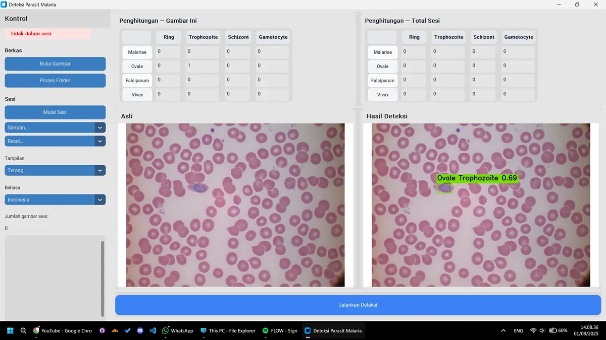Open the volume speaker tray icon

point(542,331)
